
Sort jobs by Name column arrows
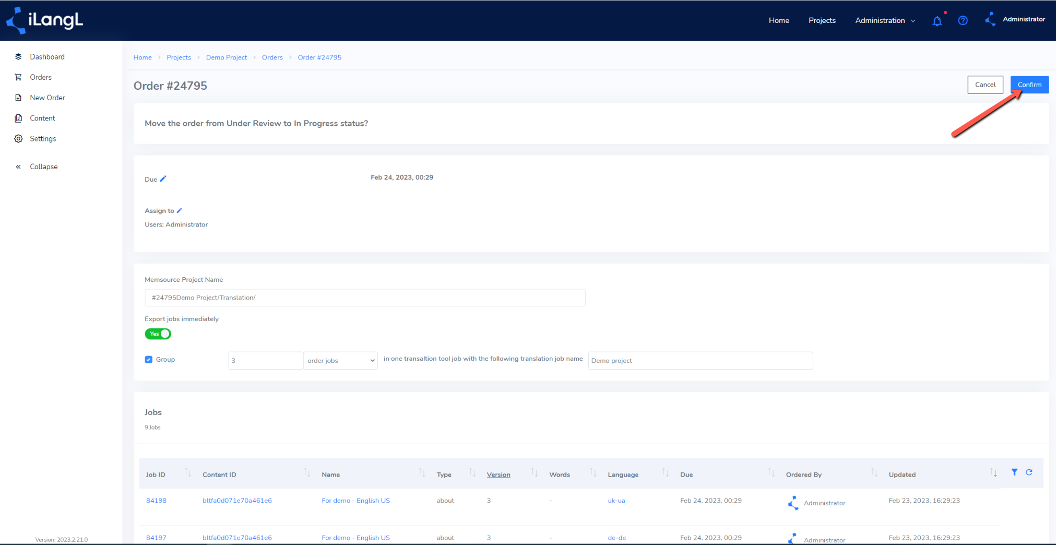422,472
